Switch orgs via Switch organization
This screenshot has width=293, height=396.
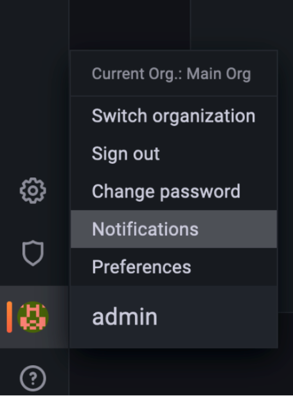pos(173,116)
